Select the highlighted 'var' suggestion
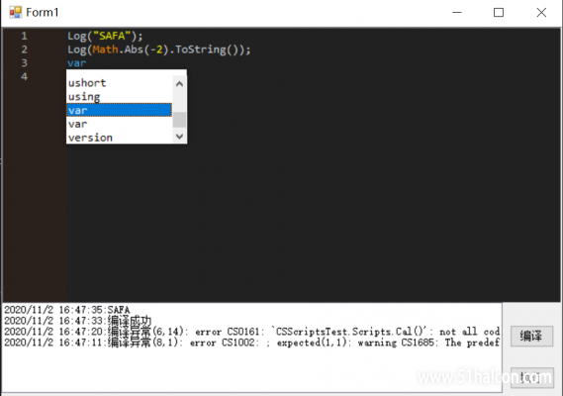This screenshot has height=396, width=563. (x=119, y=110)
